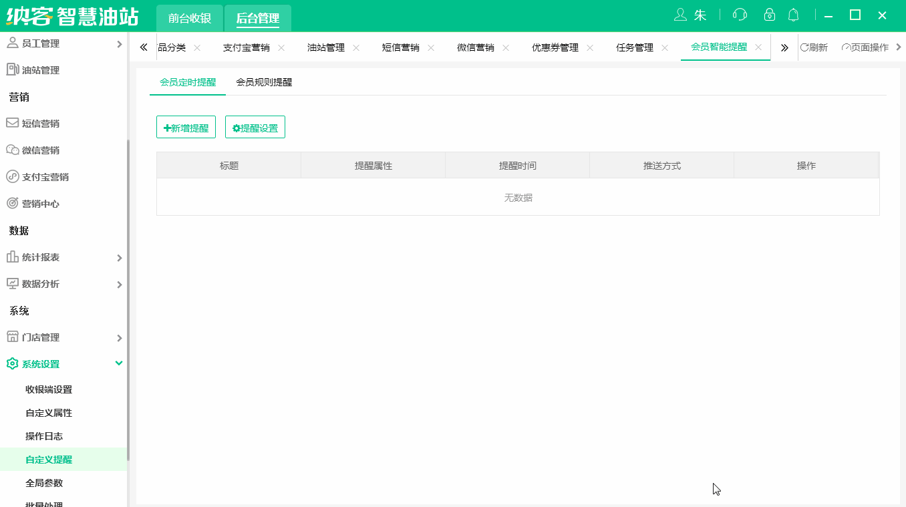The width and height of the screenshot is (906, 507).
Task: Collapse the 系统设置 submenu
Action: point(119,363)
